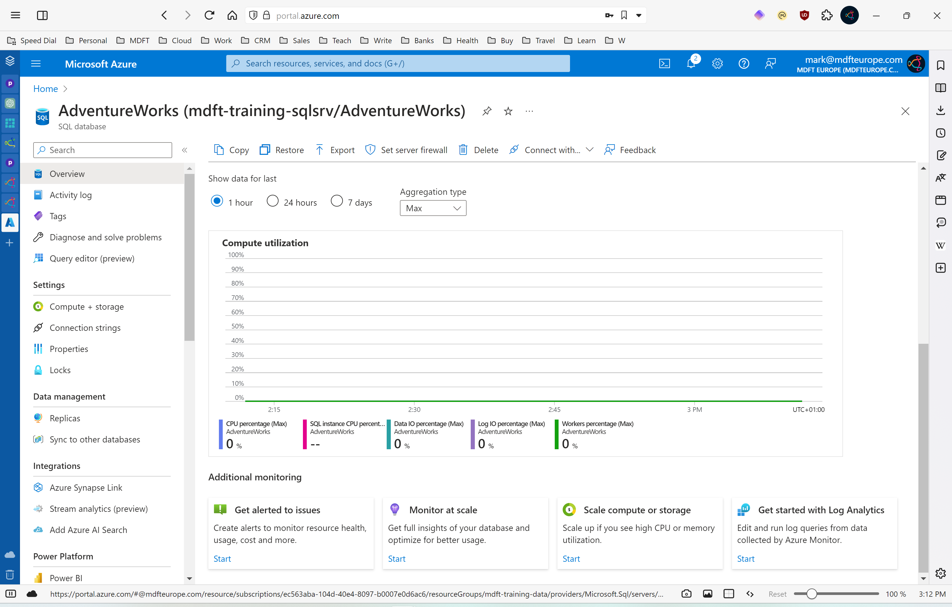Click the Home breadcrumb link

[x=45, y=88]
